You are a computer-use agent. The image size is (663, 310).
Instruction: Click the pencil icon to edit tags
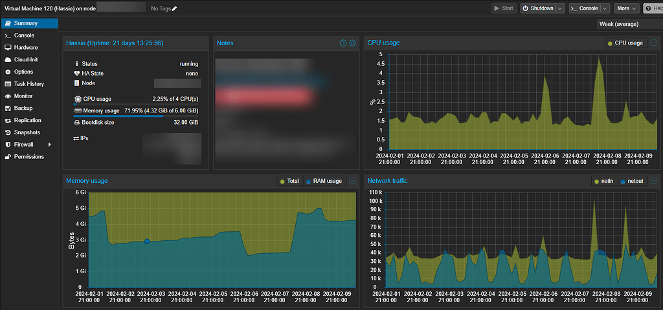174,8
